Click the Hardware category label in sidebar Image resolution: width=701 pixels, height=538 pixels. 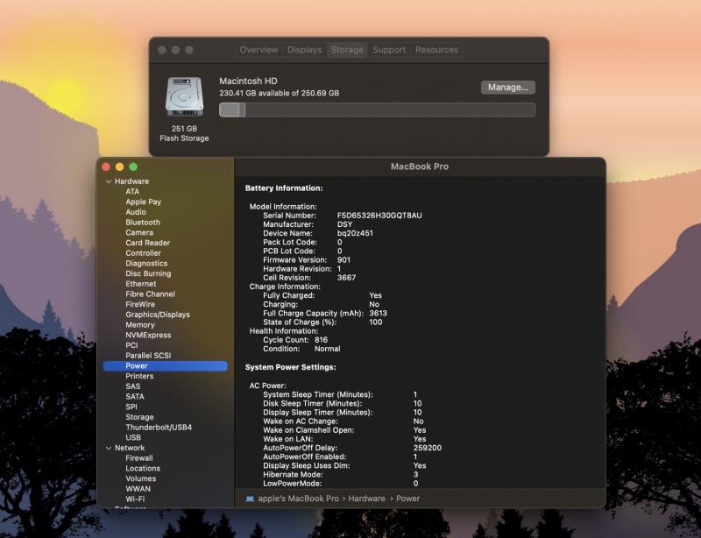coord(131,181)
